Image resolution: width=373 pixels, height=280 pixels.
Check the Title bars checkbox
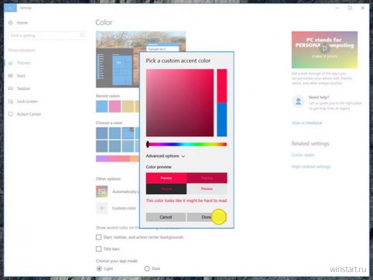[x=99, y=249]
